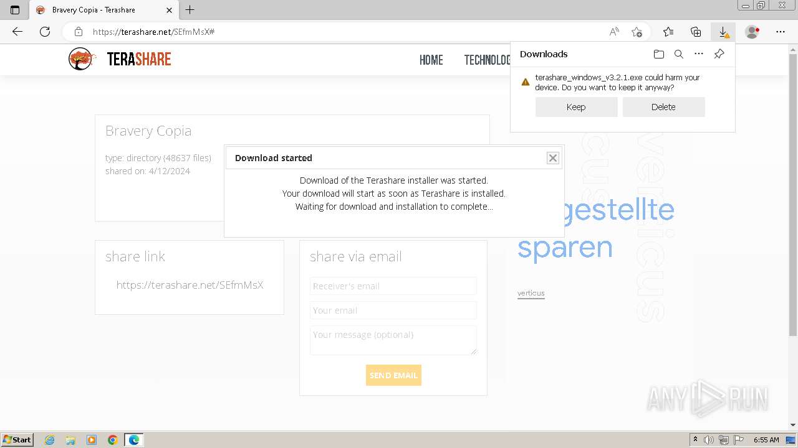The height and width of the screenshot is (448, 798).
Task: Launch Chrome from taskbar
Action: click(x=113, y=440)
